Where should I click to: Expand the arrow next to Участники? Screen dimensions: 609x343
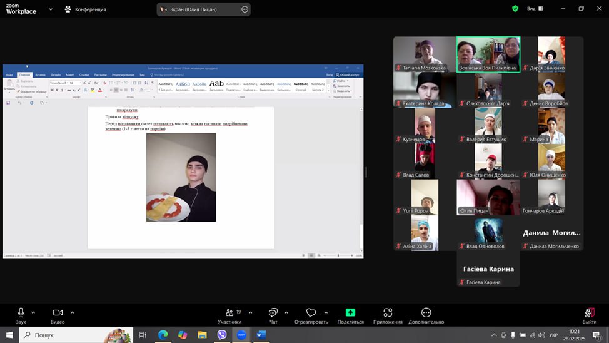tap(250, 312)
